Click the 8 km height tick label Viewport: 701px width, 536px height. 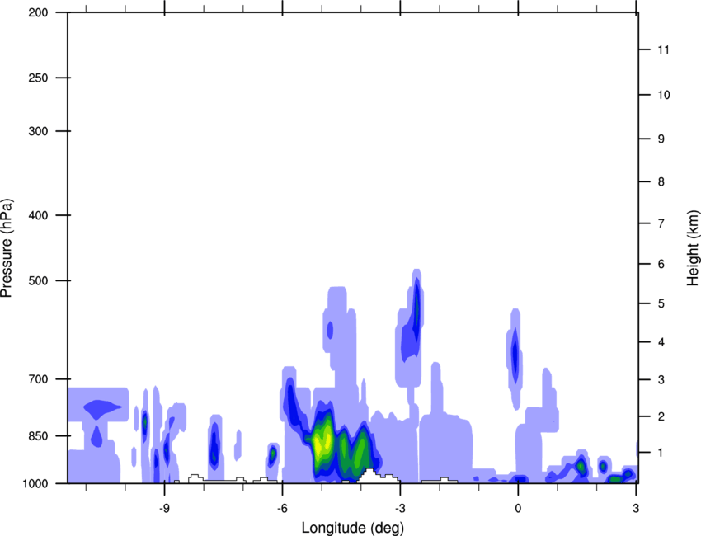coord(661,182)
